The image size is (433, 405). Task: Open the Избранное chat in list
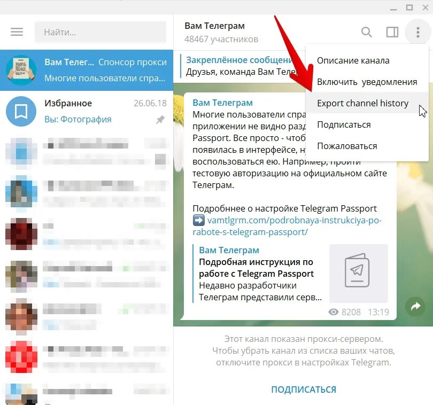87,112
